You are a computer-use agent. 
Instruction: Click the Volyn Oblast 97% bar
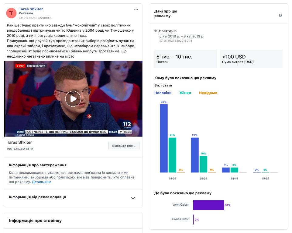point(208,205)
